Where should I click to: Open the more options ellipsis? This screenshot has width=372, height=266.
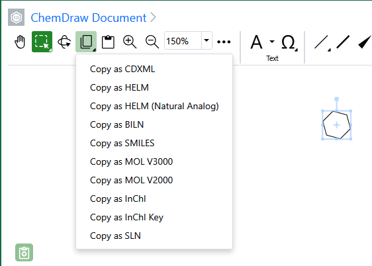click(x=224, y=42)
